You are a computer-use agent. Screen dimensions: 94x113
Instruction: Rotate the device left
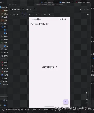pyautogui.click(x=22, y=15)
